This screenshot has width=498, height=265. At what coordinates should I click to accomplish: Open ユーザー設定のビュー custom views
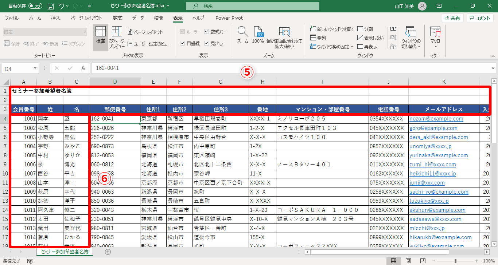(149, 44)
